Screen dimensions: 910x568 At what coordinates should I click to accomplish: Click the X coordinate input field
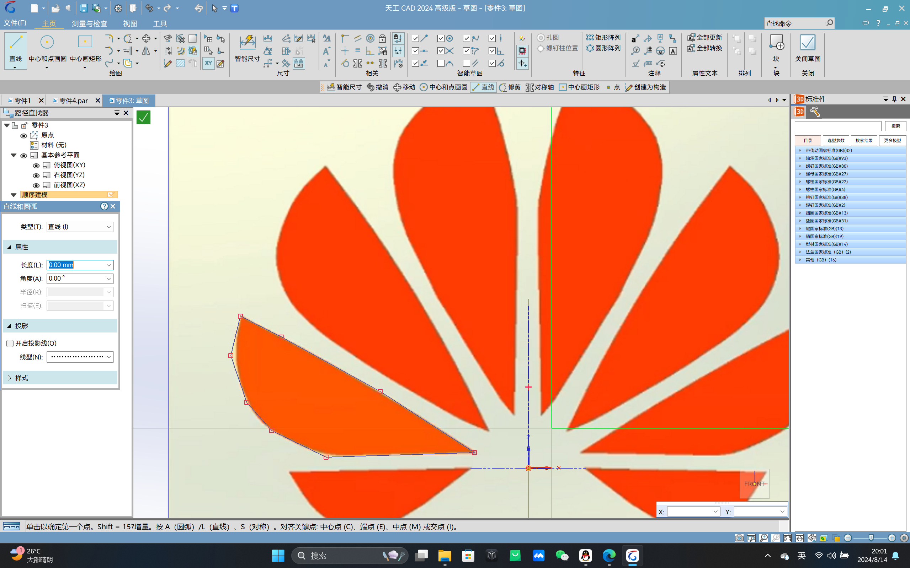(x=693, y=511)
